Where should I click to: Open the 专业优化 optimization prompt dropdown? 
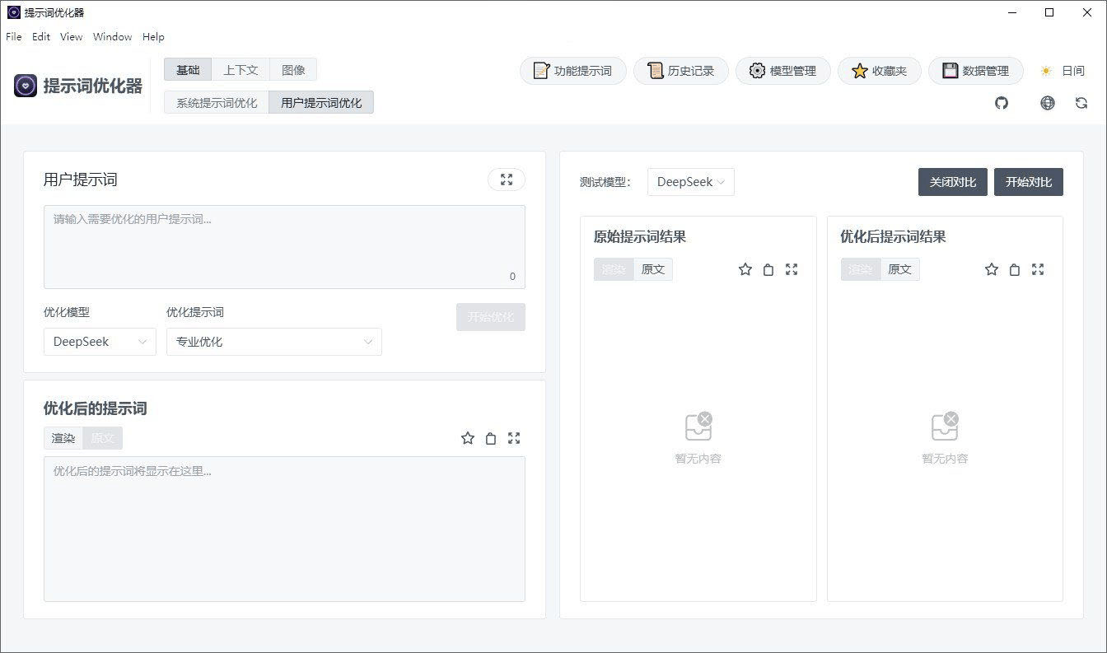coord(273,342)
